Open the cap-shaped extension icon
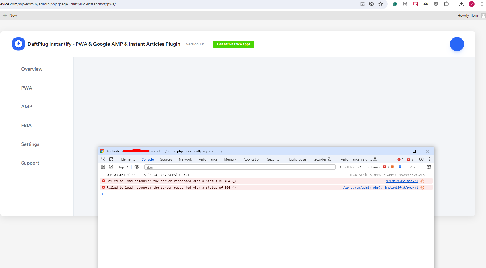The width and height of the screenshot is (486, 268). tap(426, 4)
